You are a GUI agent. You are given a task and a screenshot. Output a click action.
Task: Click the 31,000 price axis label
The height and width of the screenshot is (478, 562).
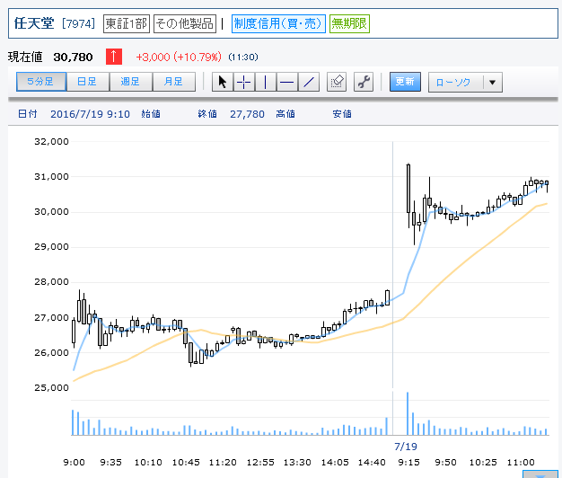tap(51, 176)
